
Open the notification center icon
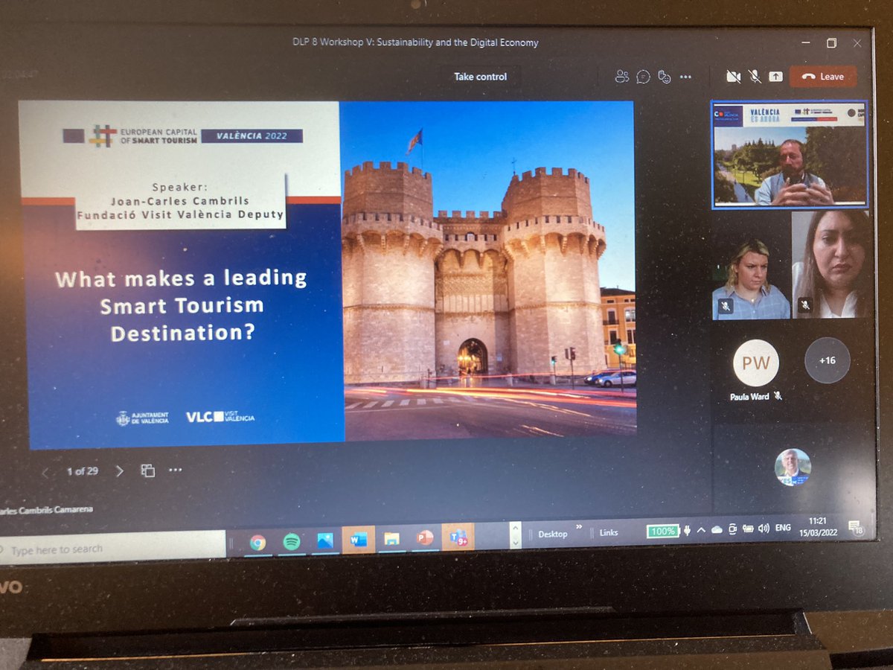click(x=857, y=527)
